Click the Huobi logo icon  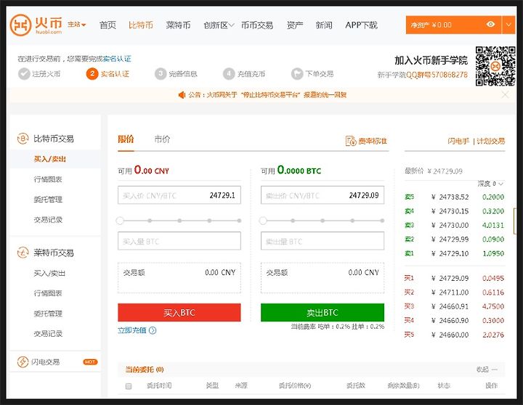point(20,25)
